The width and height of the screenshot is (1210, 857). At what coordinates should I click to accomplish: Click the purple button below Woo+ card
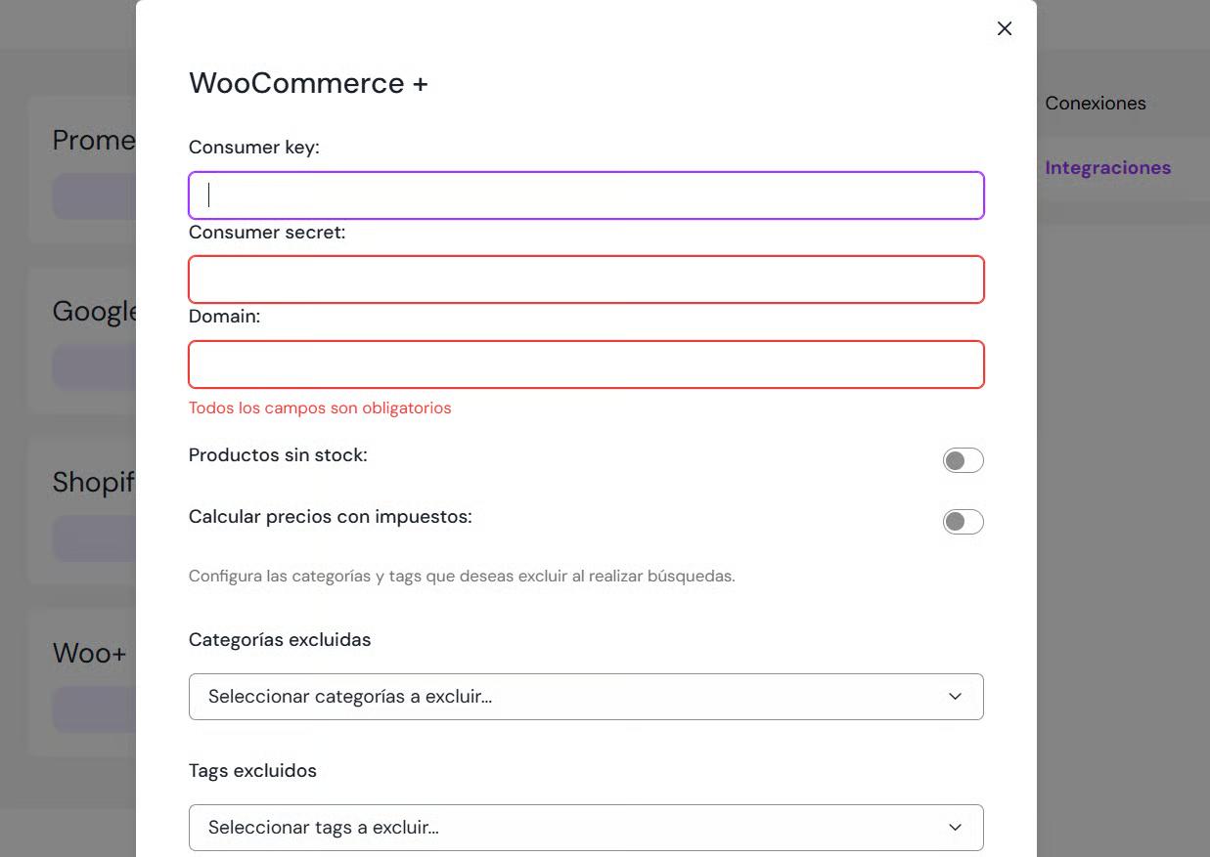[x=95, y=709]
